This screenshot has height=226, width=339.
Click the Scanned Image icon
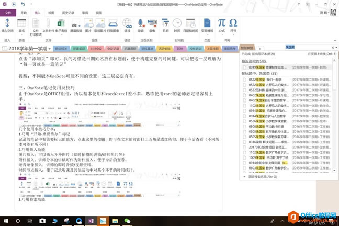tap(113, 26)
